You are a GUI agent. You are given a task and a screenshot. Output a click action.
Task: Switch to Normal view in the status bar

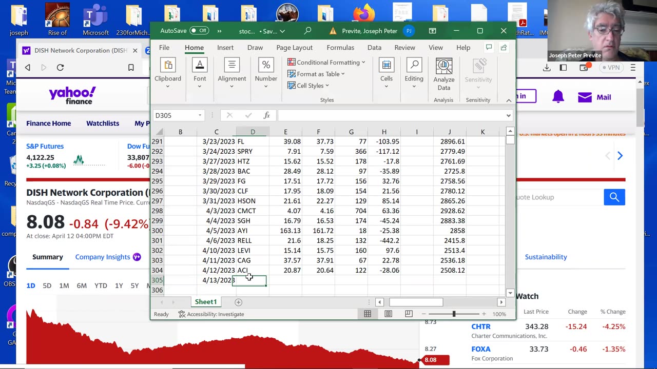[x=368, y=314]
